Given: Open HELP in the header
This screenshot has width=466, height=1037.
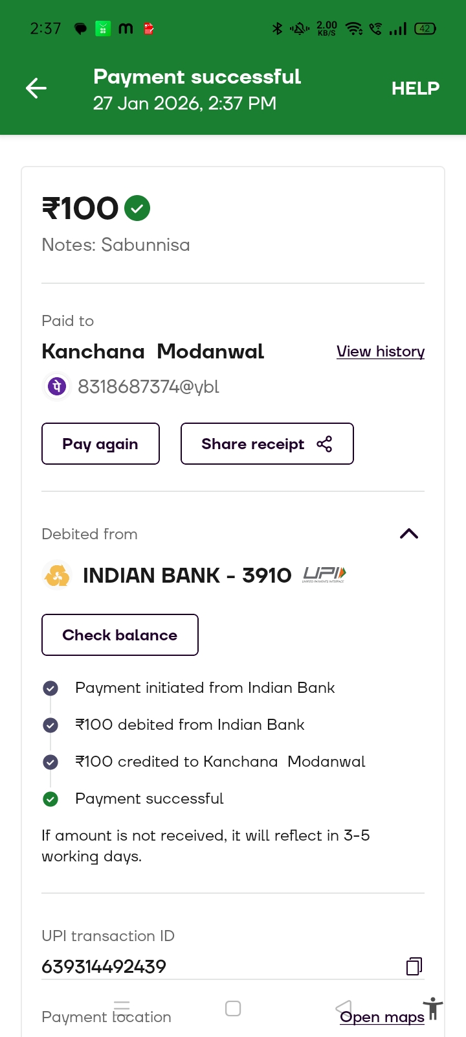Looking at the screenshot, I should point(416,88).
